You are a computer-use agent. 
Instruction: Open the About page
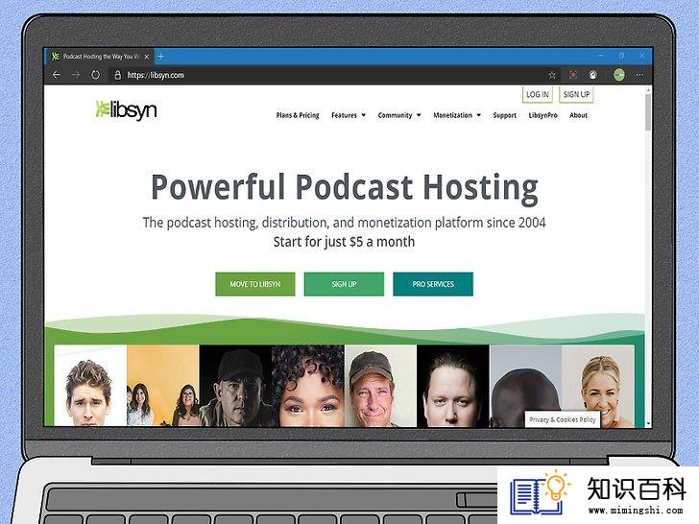point(578,115)
